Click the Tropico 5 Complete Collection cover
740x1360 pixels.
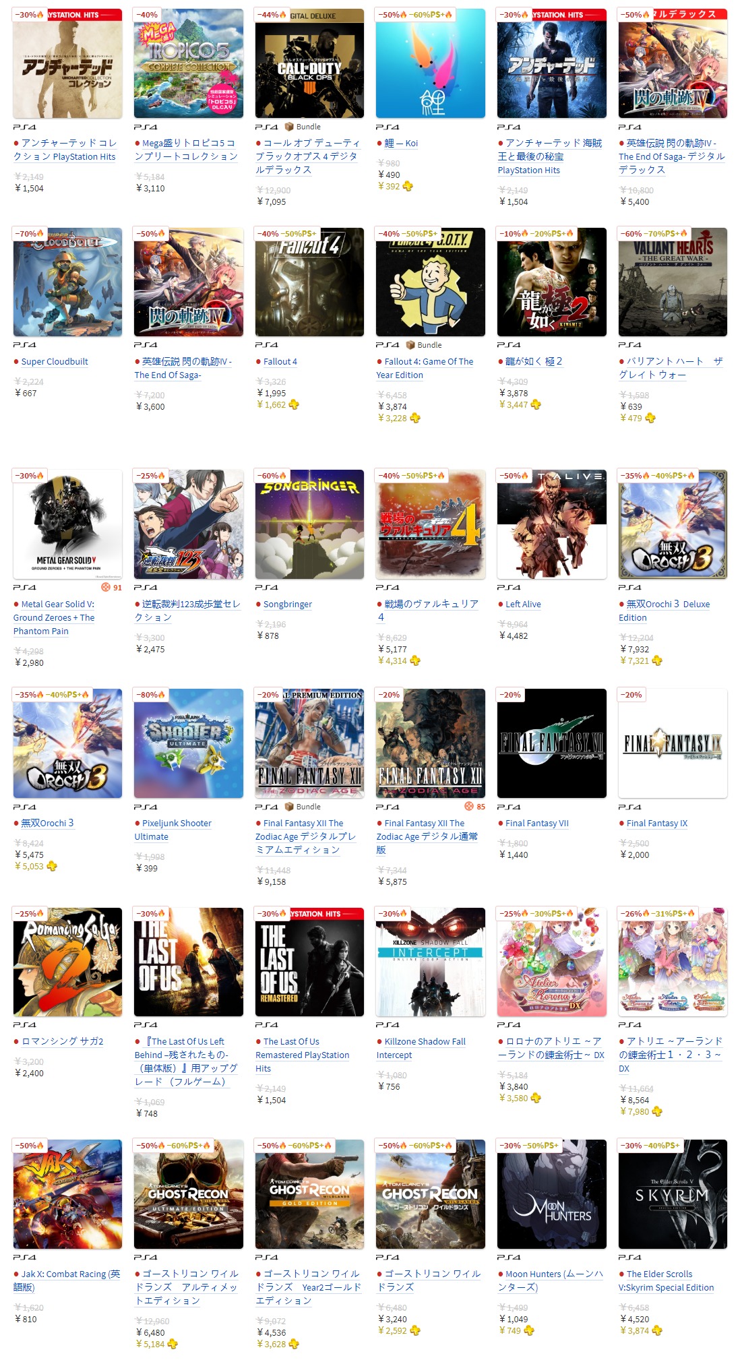pyautogui.click(x=189, y=63)
